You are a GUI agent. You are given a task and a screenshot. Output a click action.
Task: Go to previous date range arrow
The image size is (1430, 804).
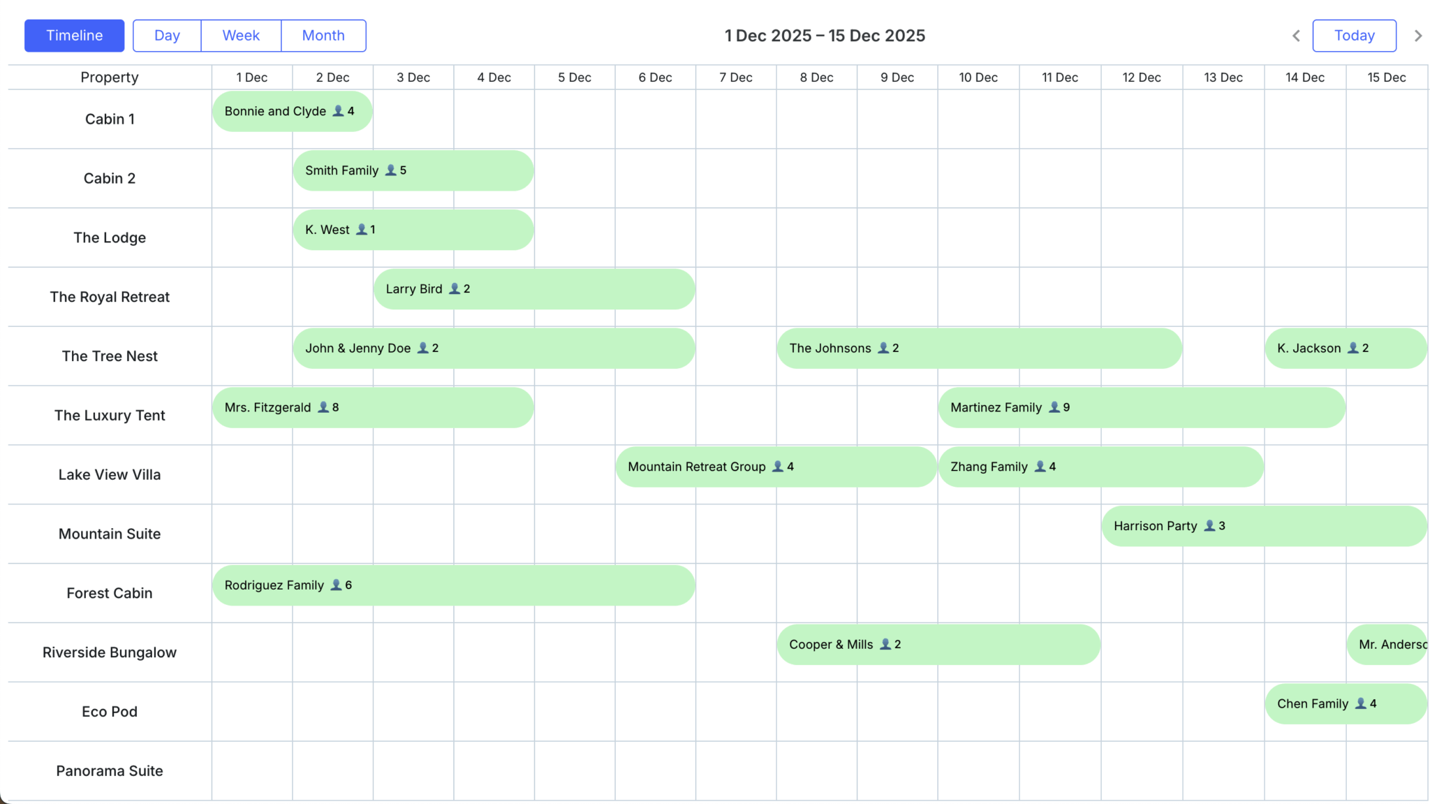(1296, 36)
